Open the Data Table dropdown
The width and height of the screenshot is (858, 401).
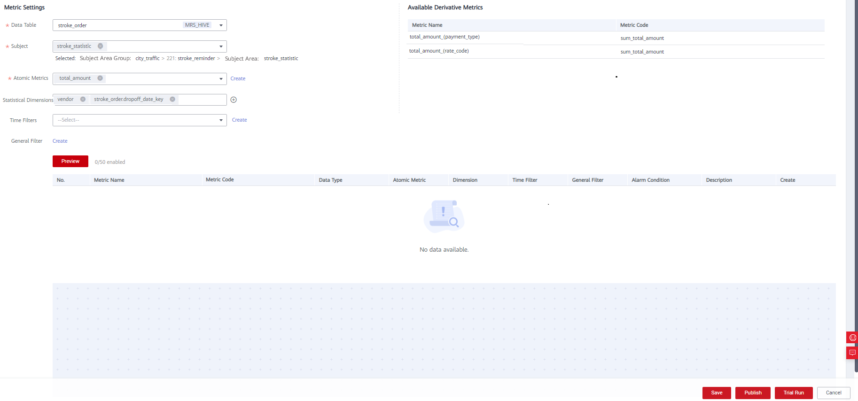click(140, 25)
